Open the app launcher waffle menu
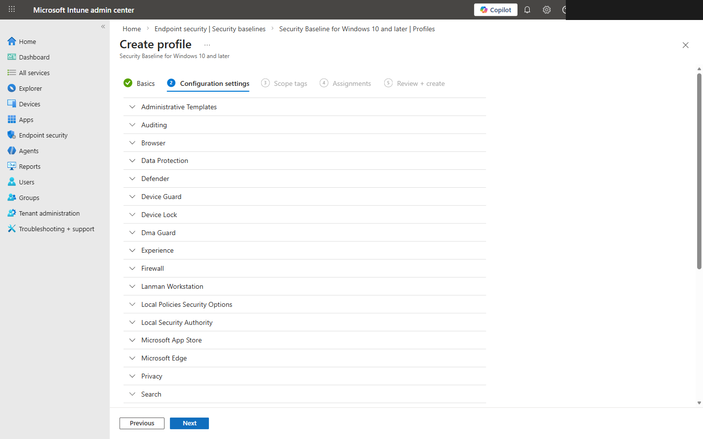Image resolution: width=703 pixels, height=439 pixels. (x=11, y=10)
